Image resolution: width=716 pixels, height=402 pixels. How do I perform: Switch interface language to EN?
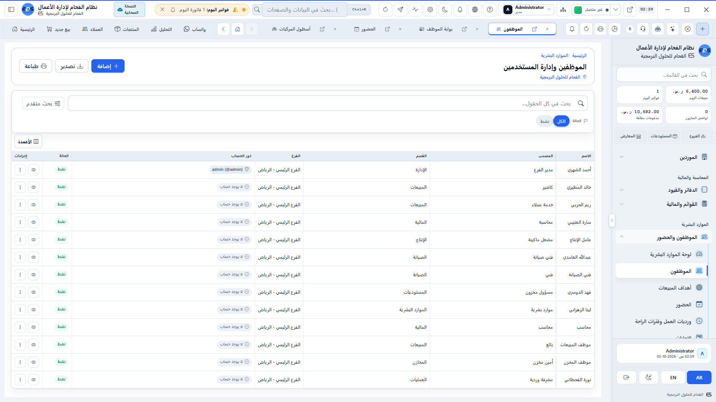[673, 377]
